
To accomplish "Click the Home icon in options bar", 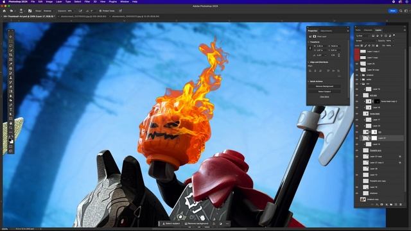I will (4, 11).
